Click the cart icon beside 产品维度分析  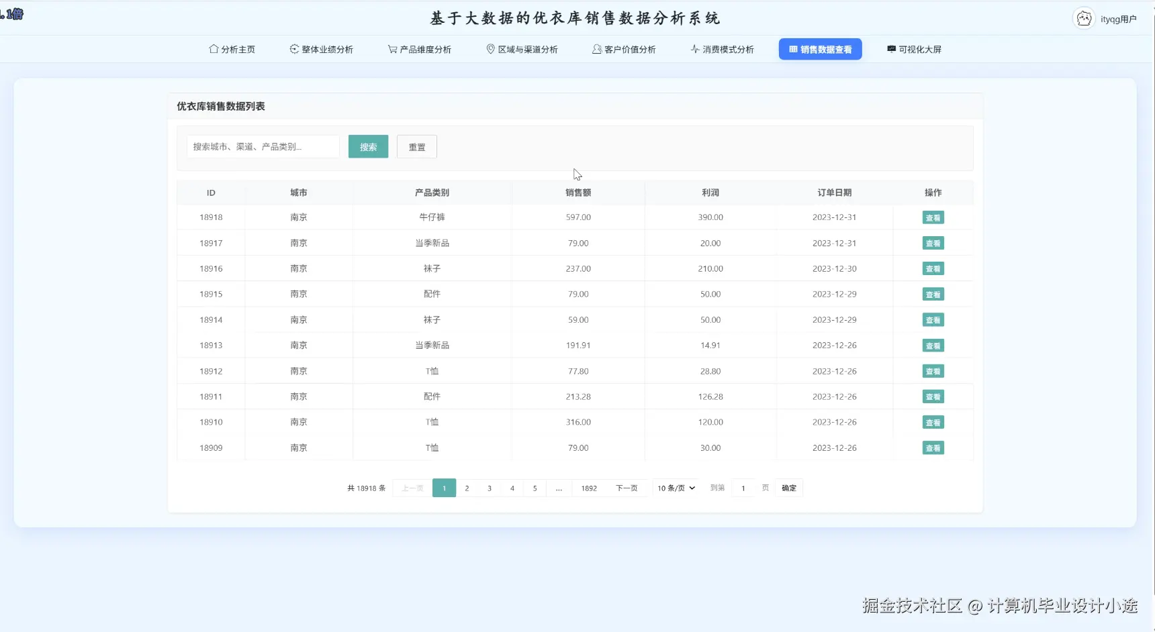(392, 49)
